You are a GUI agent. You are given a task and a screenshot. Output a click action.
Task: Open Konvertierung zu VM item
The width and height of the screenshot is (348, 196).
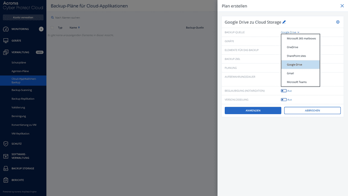(23, 125)
